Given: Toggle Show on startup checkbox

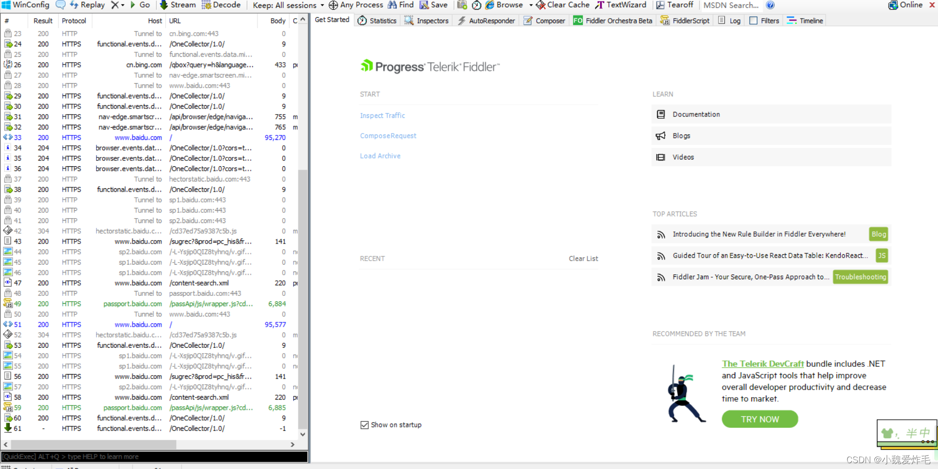Looking at the screenshot, I should (364, 425).
